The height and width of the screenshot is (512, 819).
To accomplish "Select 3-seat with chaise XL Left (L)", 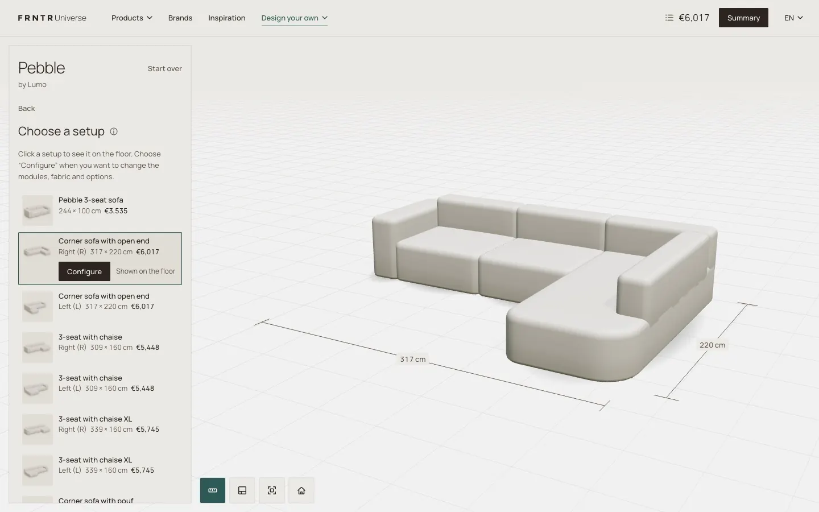I will click(100, 470).
